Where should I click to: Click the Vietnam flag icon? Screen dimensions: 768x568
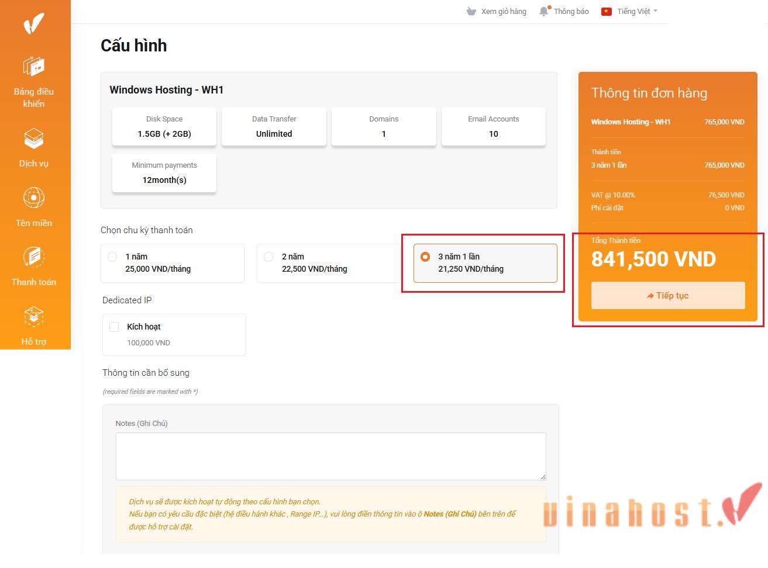click(607, 12)
